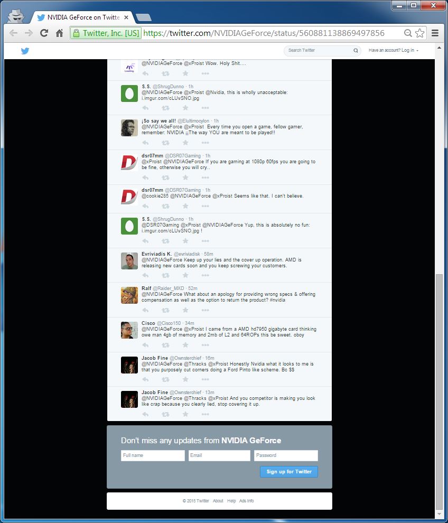
Task: Go back with the browser back arrow
Action: 13,33
